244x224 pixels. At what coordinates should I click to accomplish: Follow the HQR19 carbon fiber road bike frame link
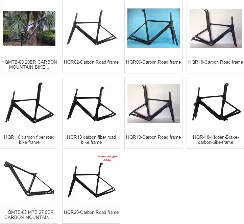91,139
